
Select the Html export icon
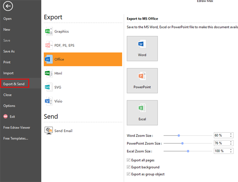49,73
